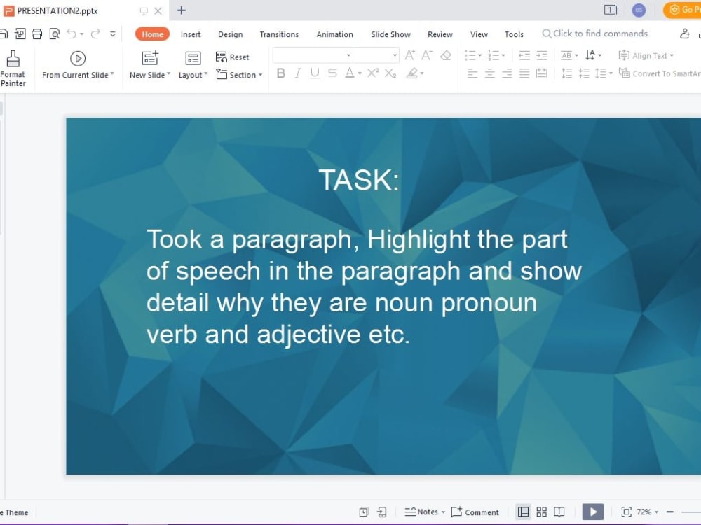Expand the font color dropdown arrow

pyautogui.click(x=359, y=73)
